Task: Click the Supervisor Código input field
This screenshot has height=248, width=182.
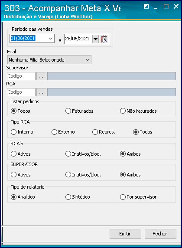Action: (x=21, y=76)
